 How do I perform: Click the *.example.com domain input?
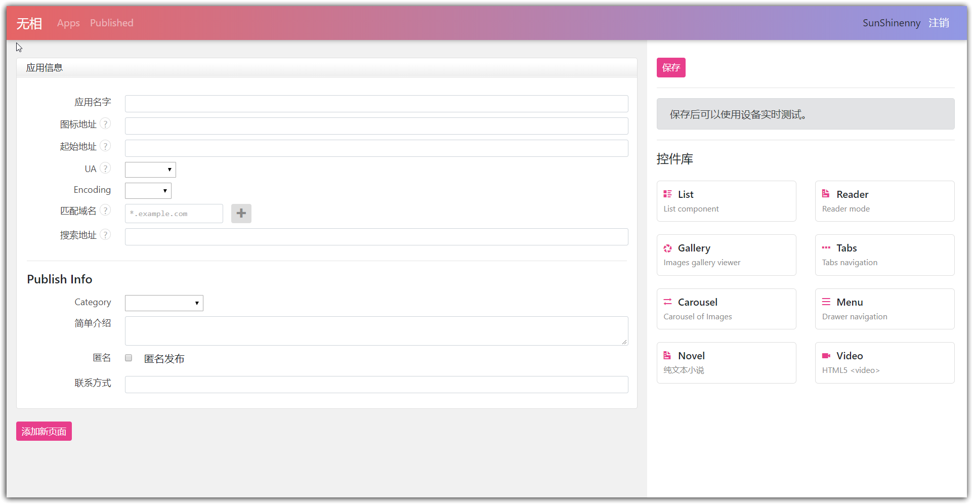tap(174, 214)
